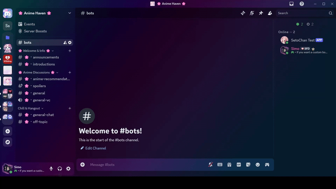The image size is (336, 189).
Task: Open the GIF picker
Action: point(239,165)
